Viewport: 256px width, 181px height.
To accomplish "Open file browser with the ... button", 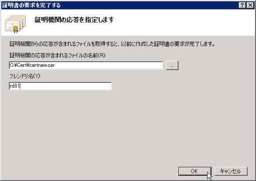I will [172, 66].
